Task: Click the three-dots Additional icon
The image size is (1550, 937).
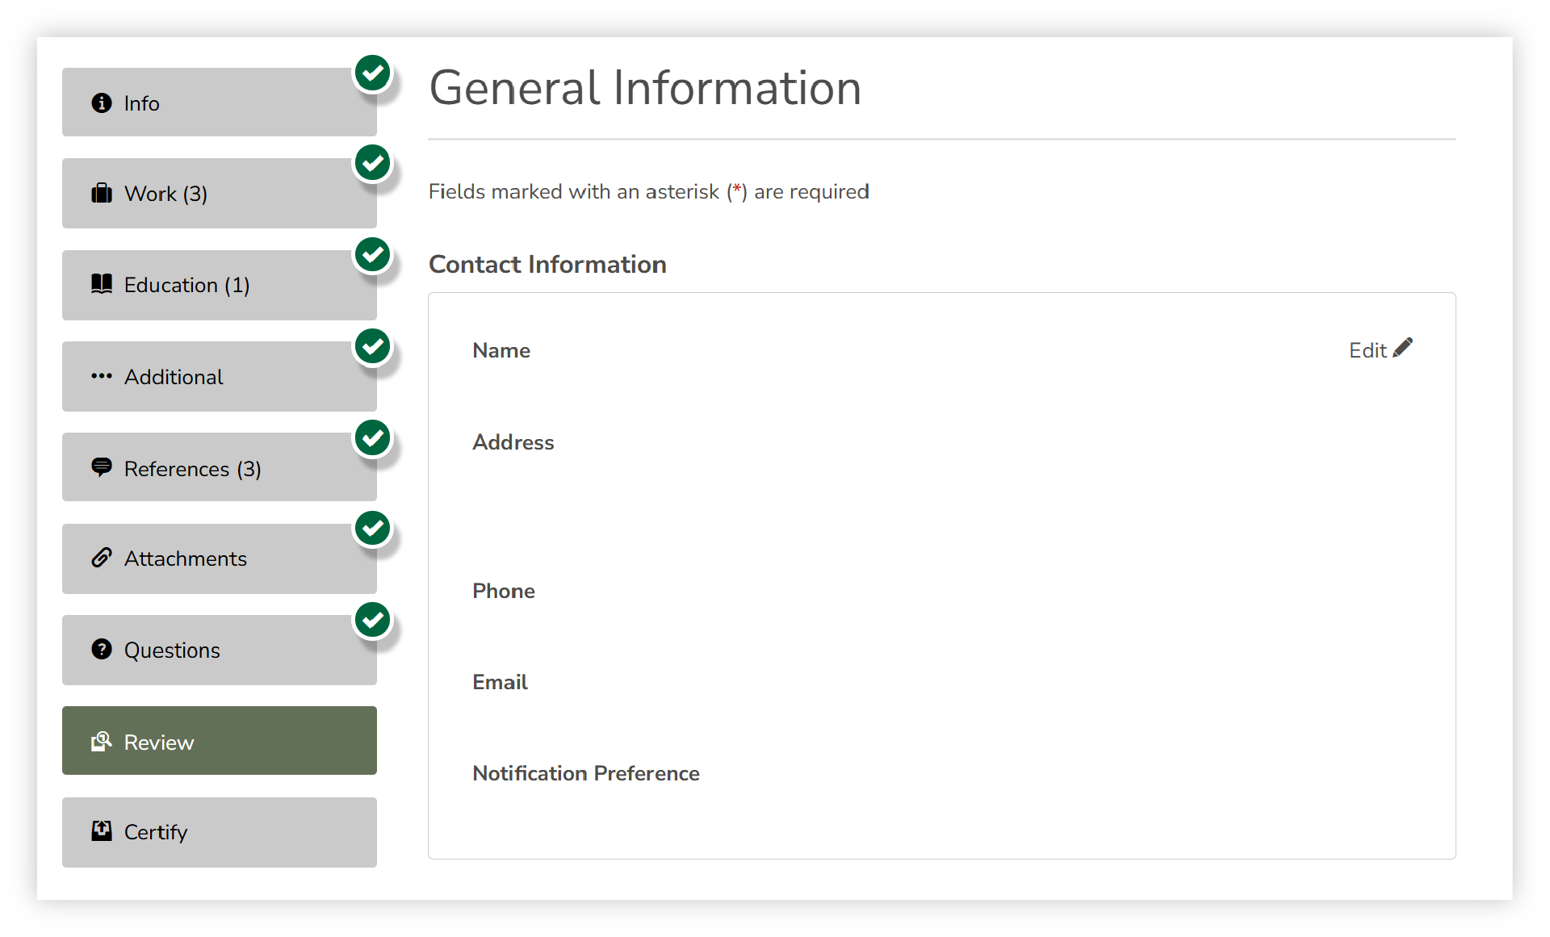Action: pos(102,376)
